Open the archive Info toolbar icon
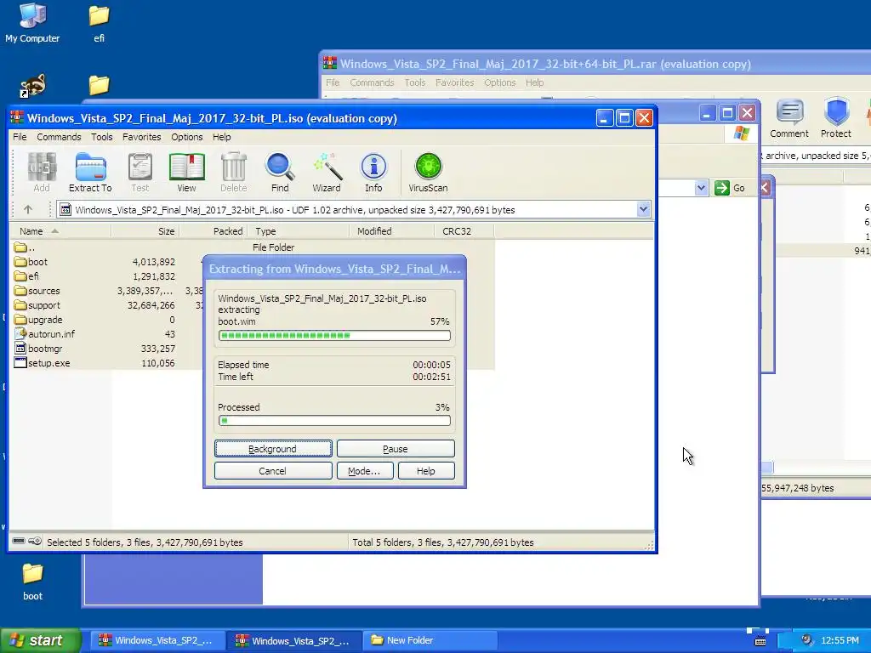 (373, 172)
